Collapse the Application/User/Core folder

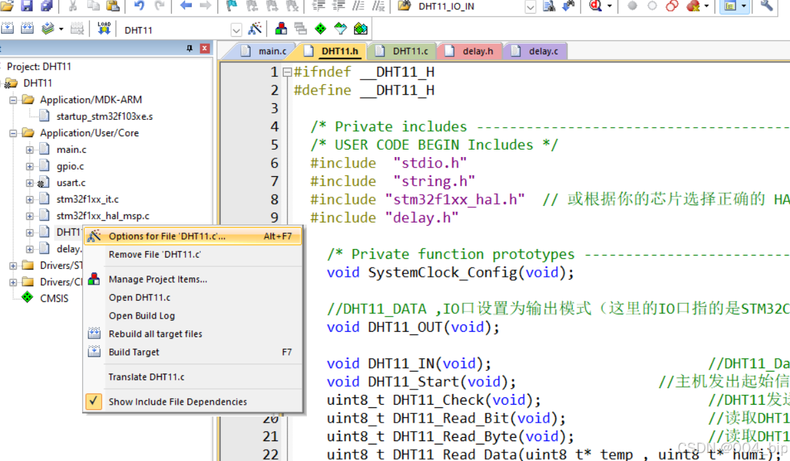point(14,133)
